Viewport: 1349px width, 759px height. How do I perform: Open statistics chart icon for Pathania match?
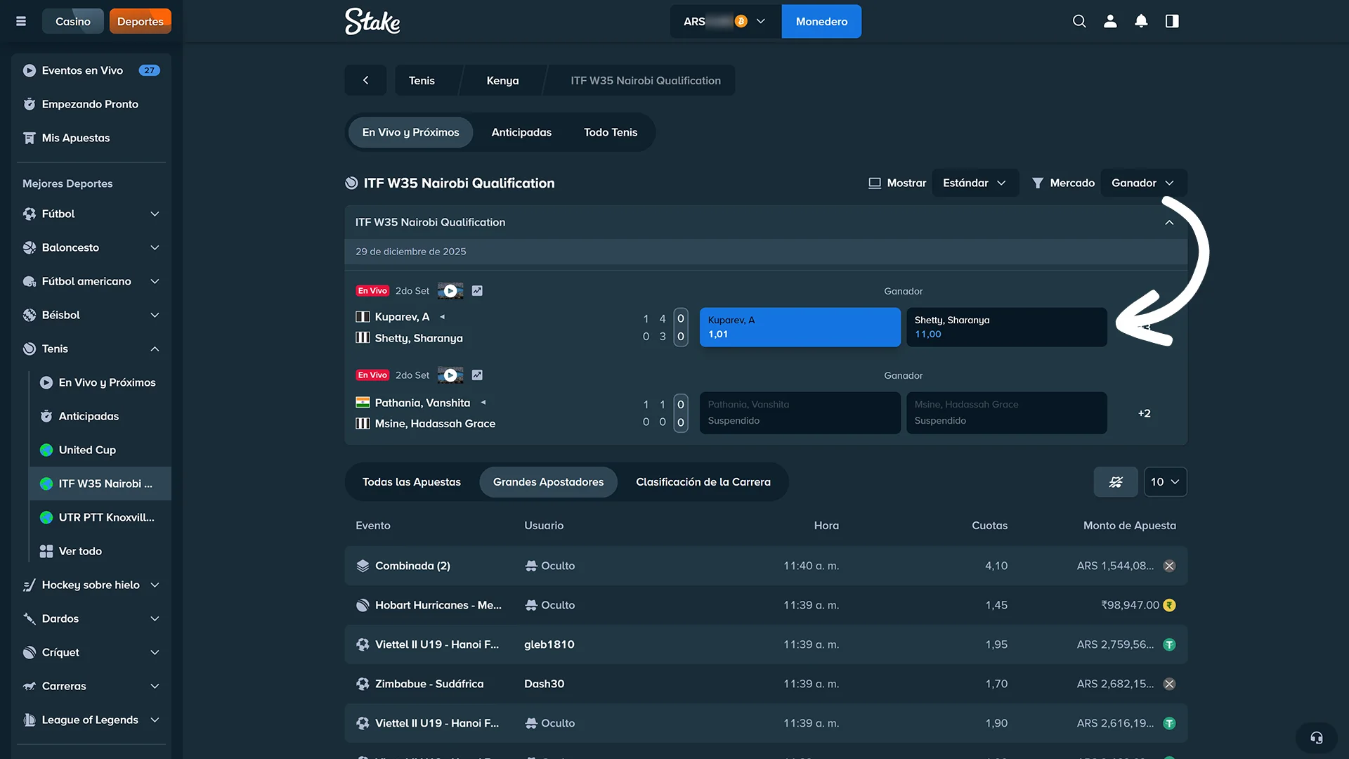point(477,375)
